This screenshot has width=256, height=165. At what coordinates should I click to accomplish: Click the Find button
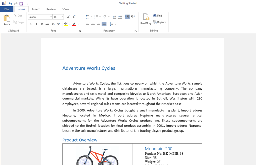tap(158, 16)
